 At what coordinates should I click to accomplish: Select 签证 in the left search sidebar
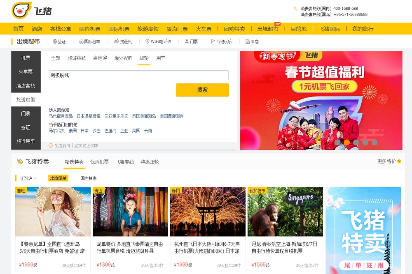(x=26, y=127)
